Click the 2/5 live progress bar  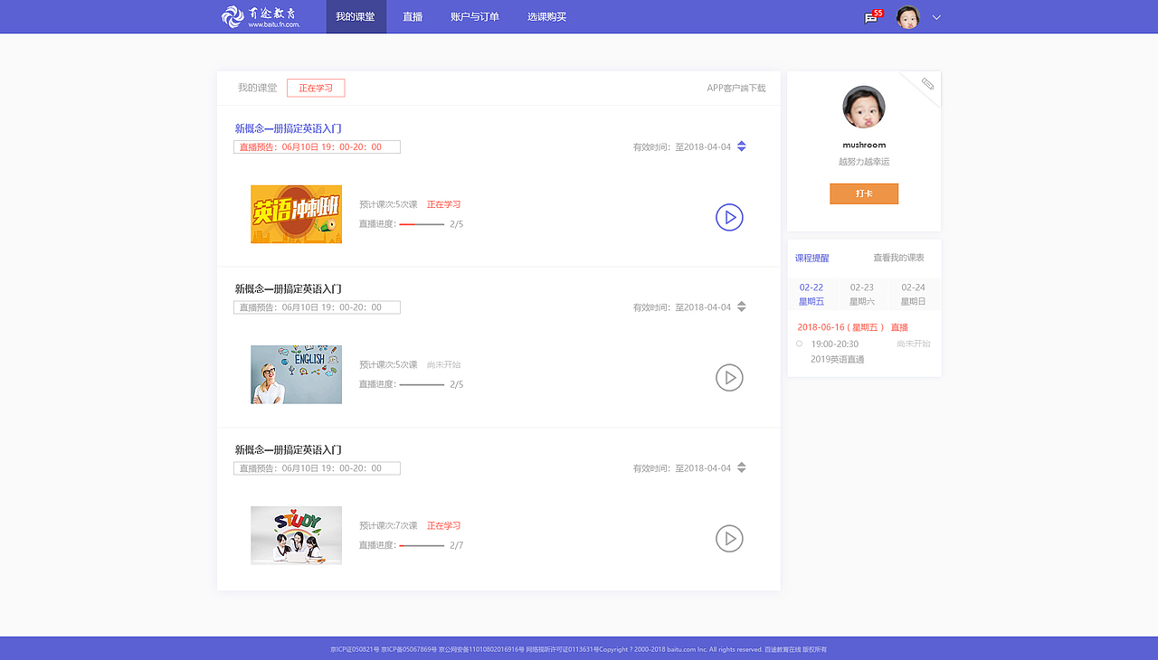point(421,223)
